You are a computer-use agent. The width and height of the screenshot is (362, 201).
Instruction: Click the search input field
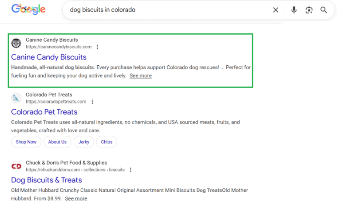[166, 10]
